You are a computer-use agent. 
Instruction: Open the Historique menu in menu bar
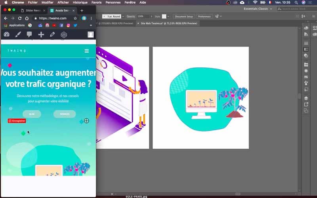point(80,2)
